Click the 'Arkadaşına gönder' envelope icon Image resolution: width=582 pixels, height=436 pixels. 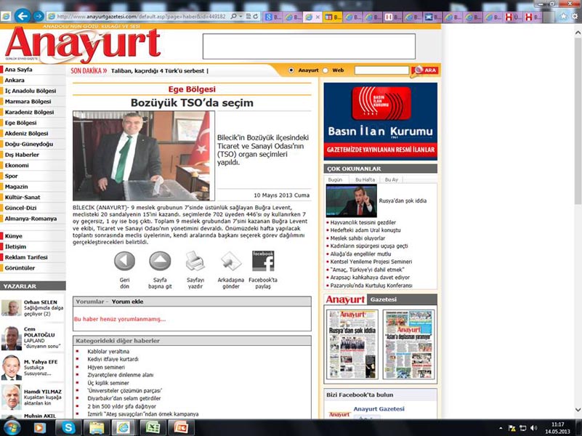[x=230, y=261]
